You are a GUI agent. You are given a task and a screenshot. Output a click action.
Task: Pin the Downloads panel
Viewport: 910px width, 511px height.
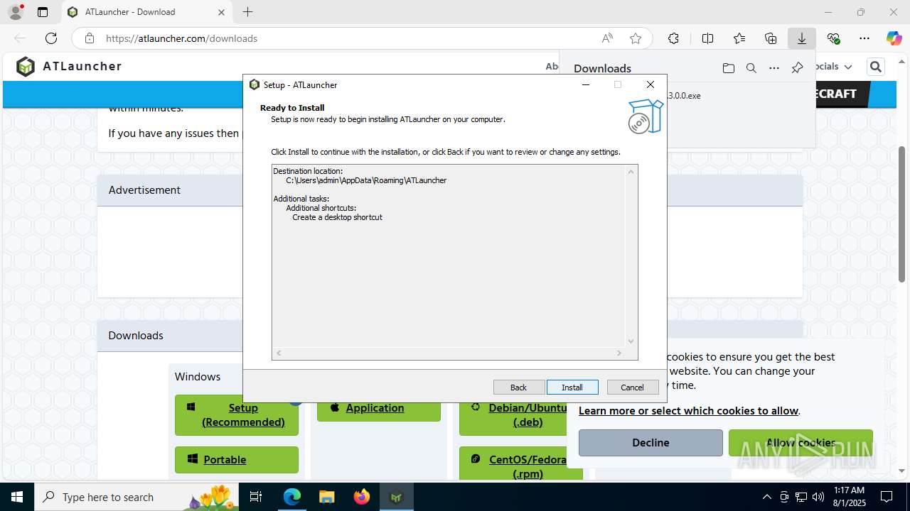797,68
